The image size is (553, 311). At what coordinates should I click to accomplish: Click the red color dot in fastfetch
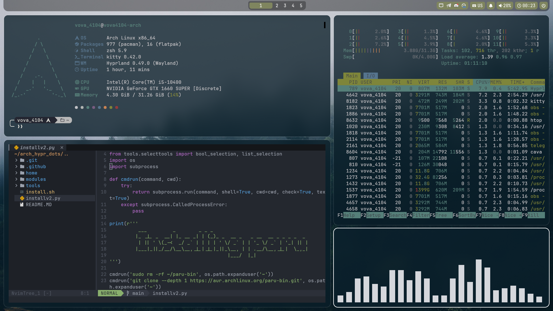pos(117,107)
